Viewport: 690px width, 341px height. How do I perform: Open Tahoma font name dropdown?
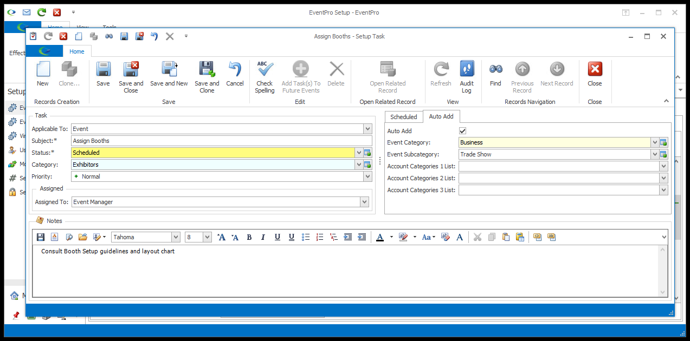[x=176, y=237]
